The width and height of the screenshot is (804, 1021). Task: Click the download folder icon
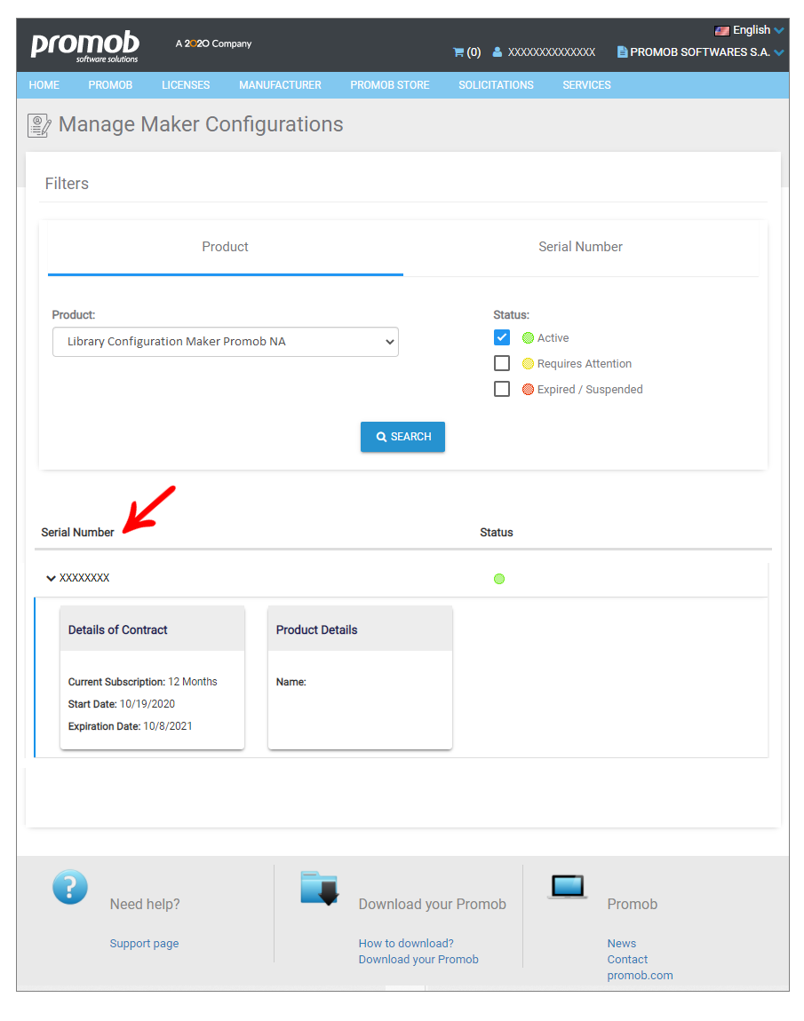point(320,888)
